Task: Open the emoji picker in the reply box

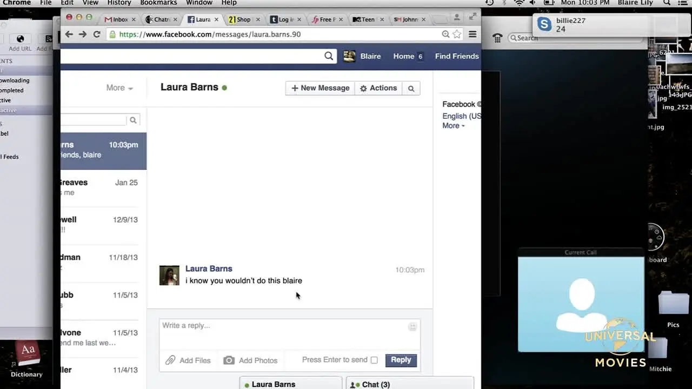Action: [412, 326]
